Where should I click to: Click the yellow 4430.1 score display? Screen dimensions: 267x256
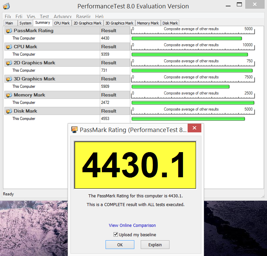(x=135, y=165)
